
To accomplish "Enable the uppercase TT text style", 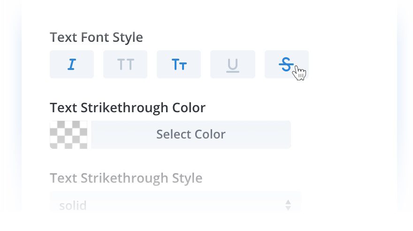I will click(125, 64).
